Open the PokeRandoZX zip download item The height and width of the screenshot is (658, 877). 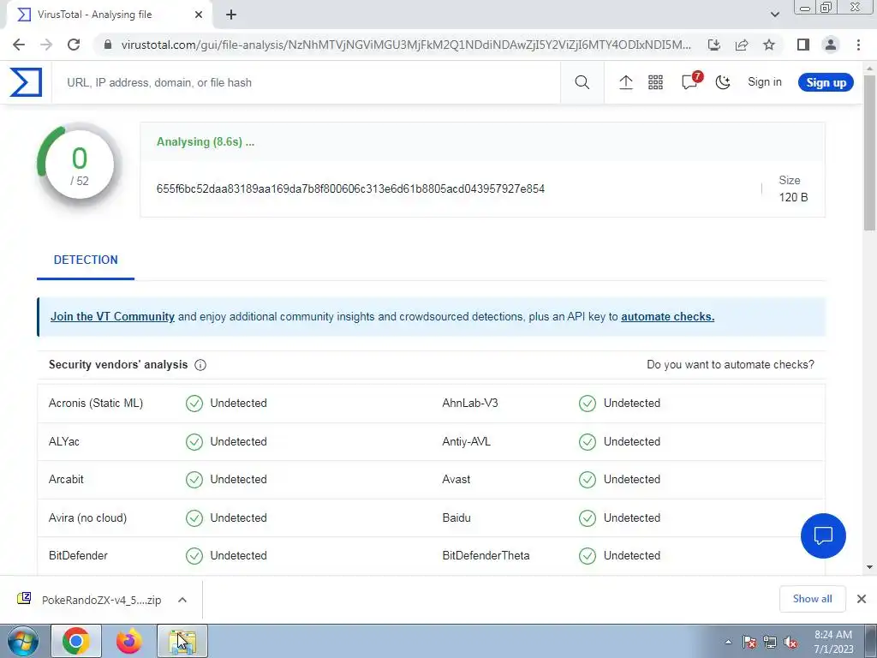pyautogui.click(x=89, y=600)
